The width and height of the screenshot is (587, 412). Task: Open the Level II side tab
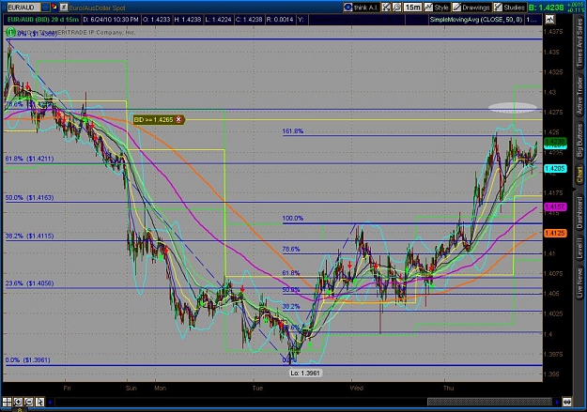click(x=579, y=248)
